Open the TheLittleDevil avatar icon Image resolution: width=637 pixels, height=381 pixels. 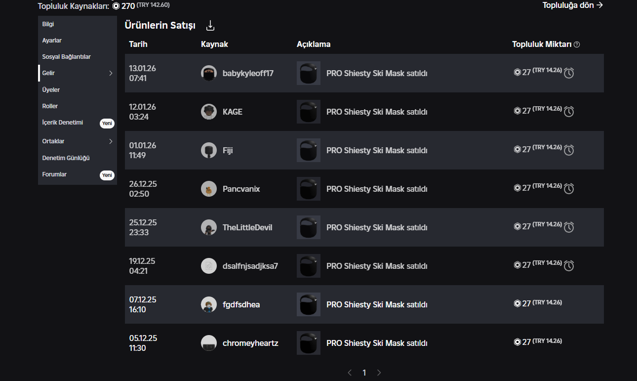209,227
